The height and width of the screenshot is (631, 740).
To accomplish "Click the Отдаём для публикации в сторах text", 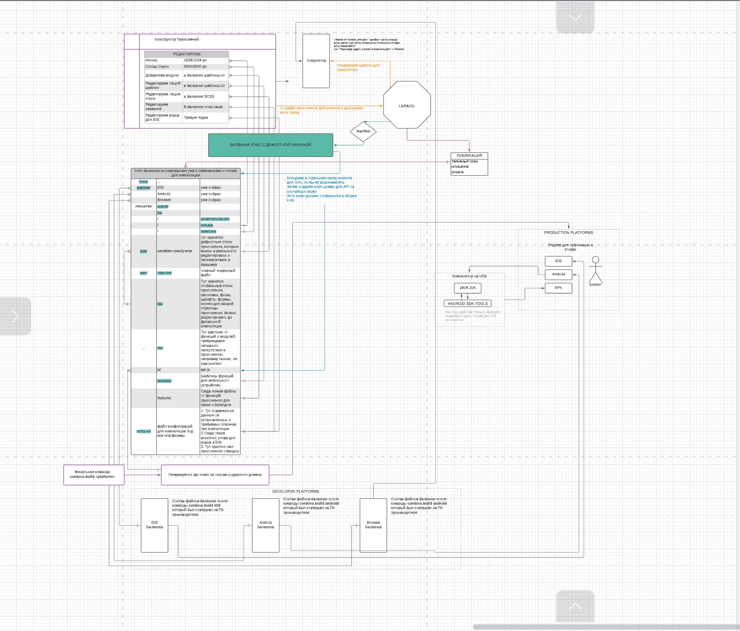I will (x=570, y=247).
